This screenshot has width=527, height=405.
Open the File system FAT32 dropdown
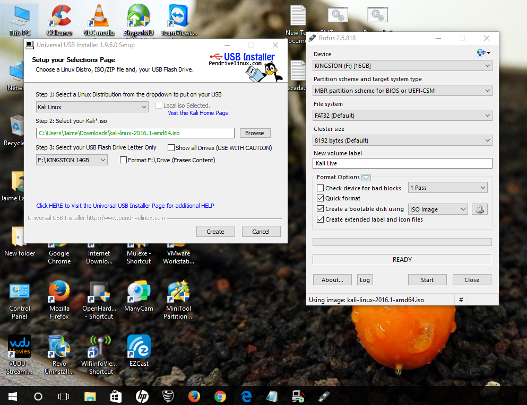[x=402, y=116]
